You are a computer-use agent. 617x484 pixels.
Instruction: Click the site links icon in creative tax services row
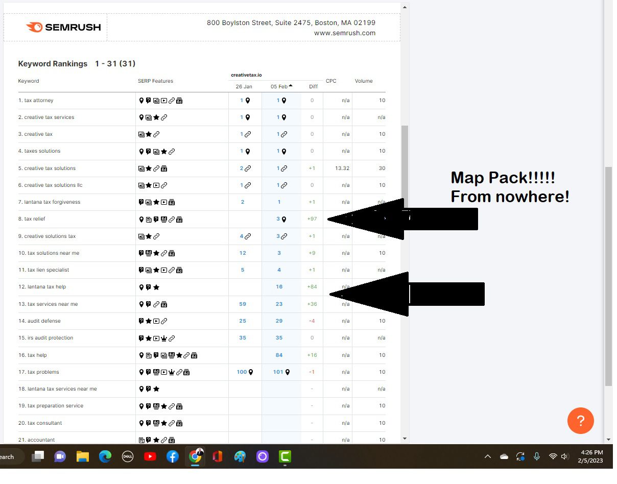[x=164, y=117]
